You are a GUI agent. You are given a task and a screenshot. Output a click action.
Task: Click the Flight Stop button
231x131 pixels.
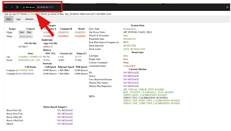29,32
